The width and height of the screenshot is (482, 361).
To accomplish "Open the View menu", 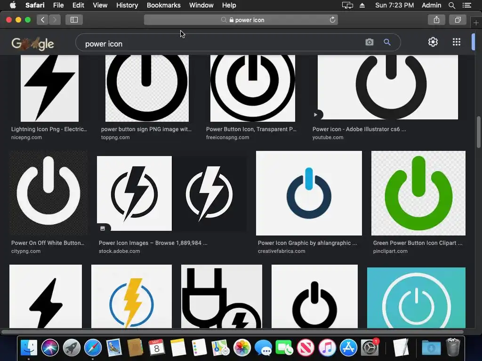I will click(x=100, y=5).
